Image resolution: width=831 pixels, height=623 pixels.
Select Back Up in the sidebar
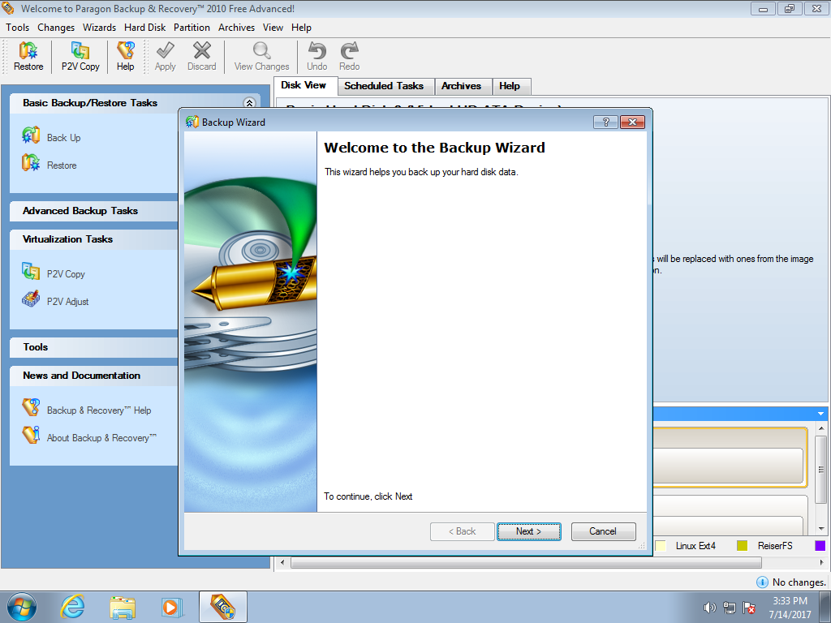coord(62,138)
